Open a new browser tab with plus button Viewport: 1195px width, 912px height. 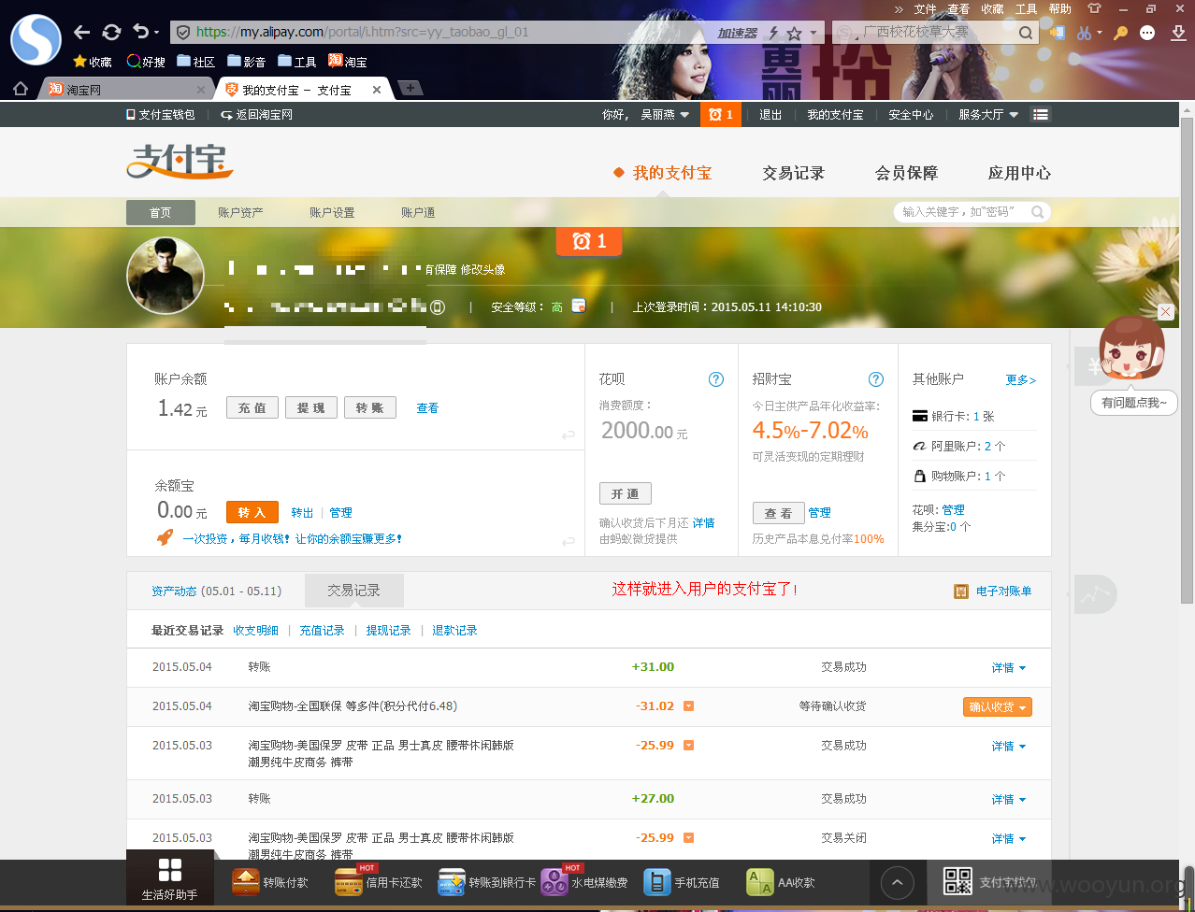click(410, 88)
